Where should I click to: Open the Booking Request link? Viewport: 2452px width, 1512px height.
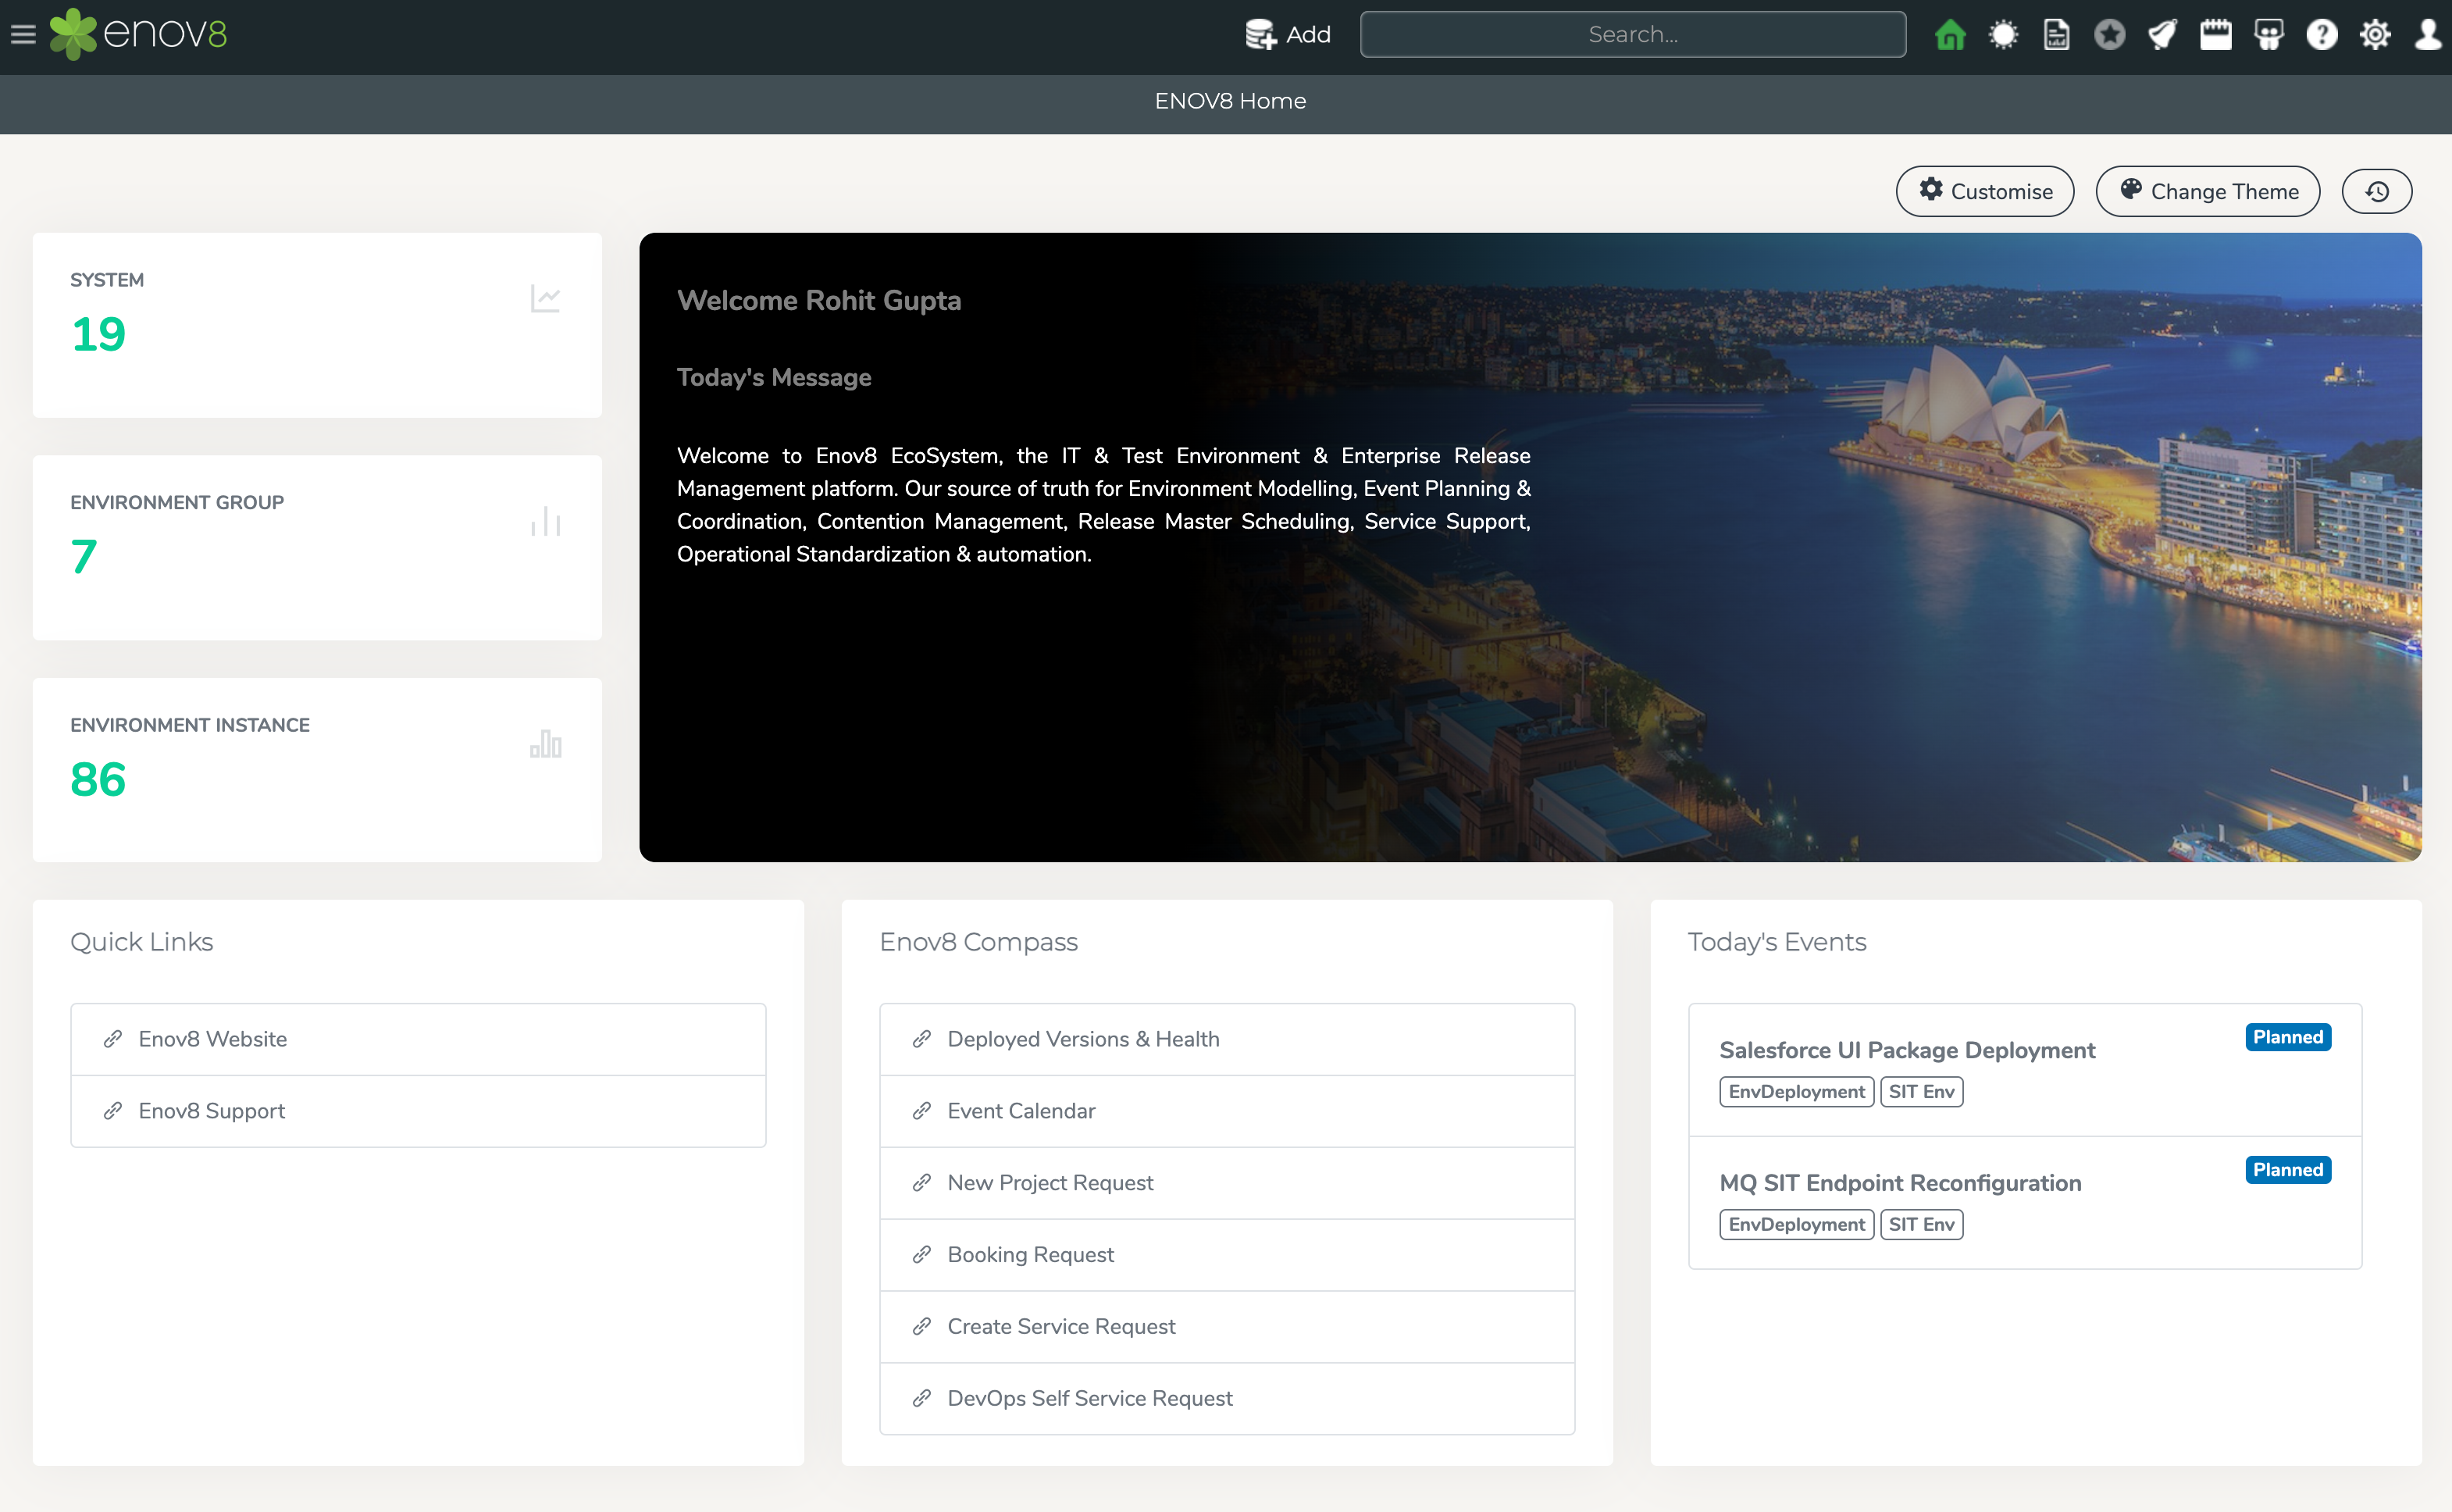[1227, 1255]
